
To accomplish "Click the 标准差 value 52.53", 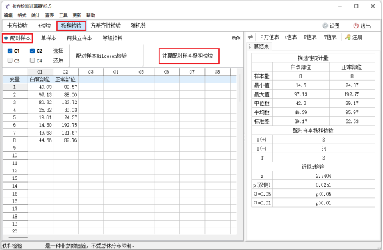I will (x=352, y=121).
